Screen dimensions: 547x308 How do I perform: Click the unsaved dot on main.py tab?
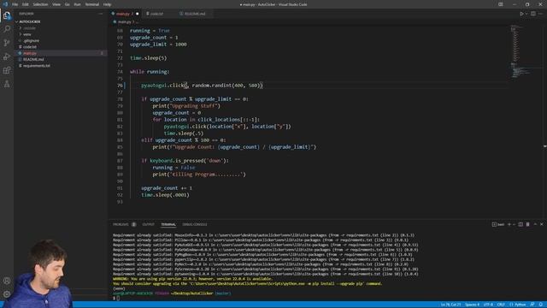[x=137, y=14]
